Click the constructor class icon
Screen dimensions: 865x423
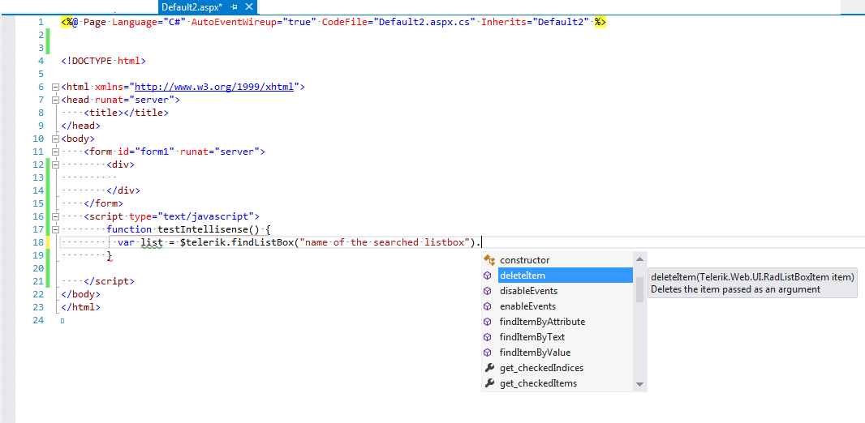(488, 260)
